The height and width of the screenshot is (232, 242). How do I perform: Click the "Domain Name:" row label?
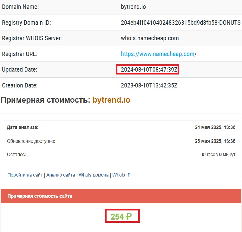pos(20,7)
